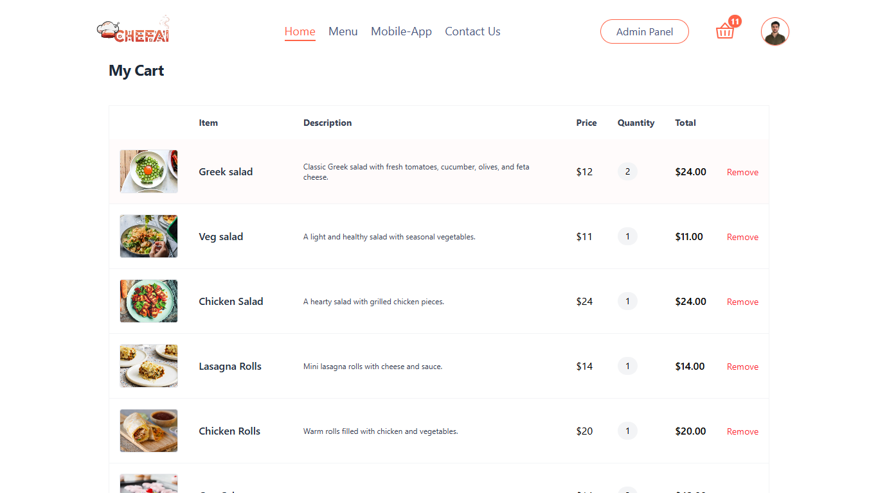Open Contact Us in navigation
Image resolution: width=878 pixels, height=493 pixels.
pyautogui.click(x=472, y=31)
